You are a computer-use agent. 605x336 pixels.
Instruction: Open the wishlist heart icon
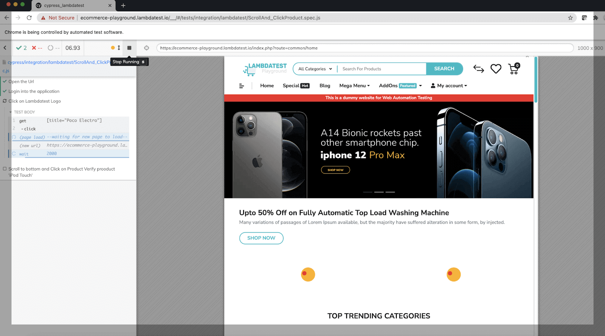point(496,69)
